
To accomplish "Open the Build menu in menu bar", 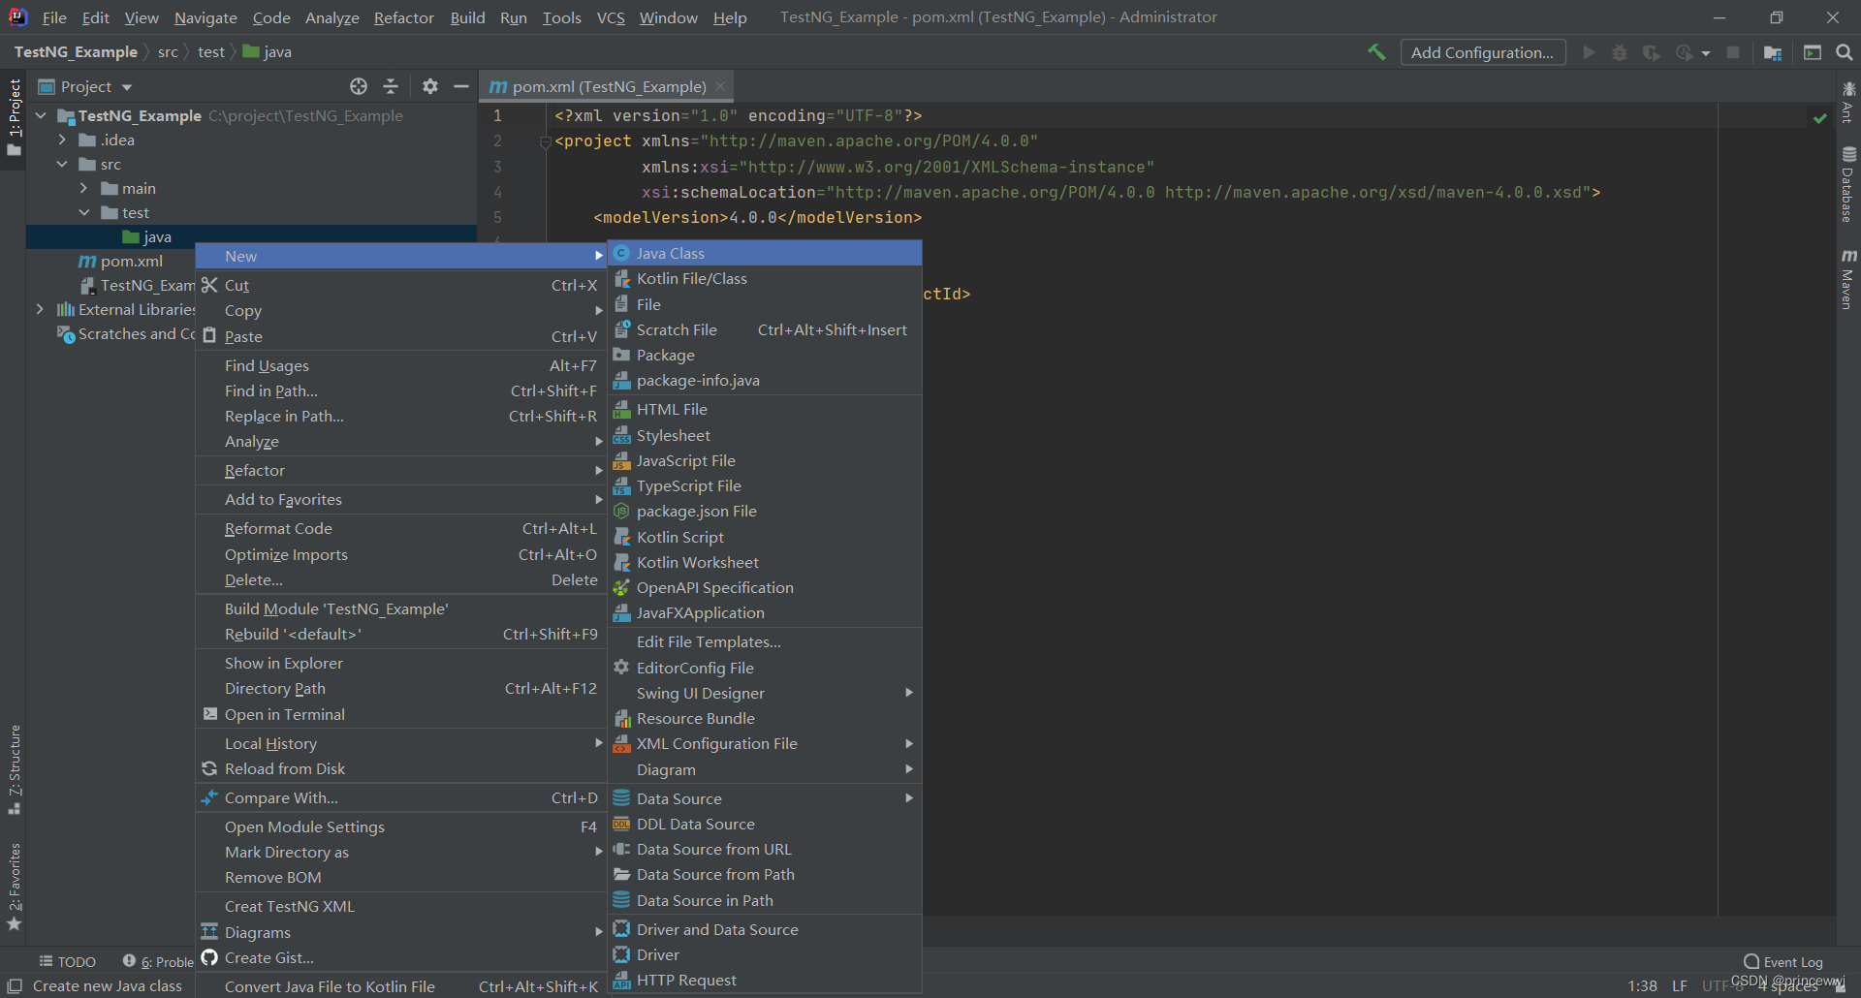I will [467, 17].
